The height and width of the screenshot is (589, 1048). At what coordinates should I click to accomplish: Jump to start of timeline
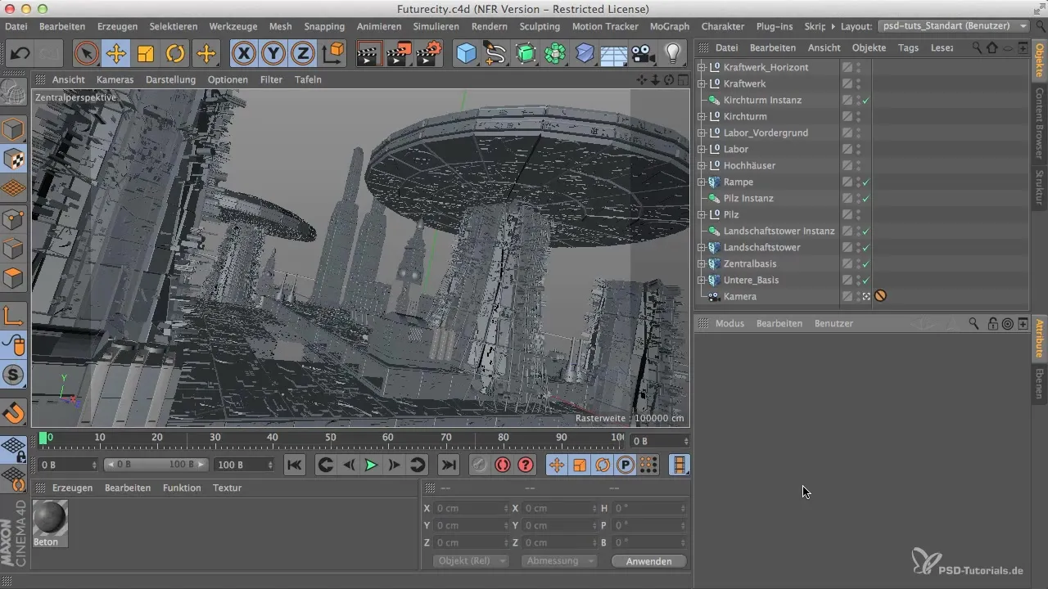tap(295, 465)
